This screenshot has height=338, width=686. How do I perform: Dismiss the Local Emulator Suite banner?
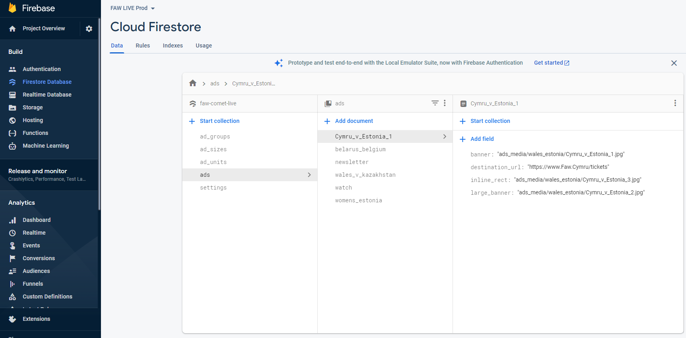[x=674, y=63]
